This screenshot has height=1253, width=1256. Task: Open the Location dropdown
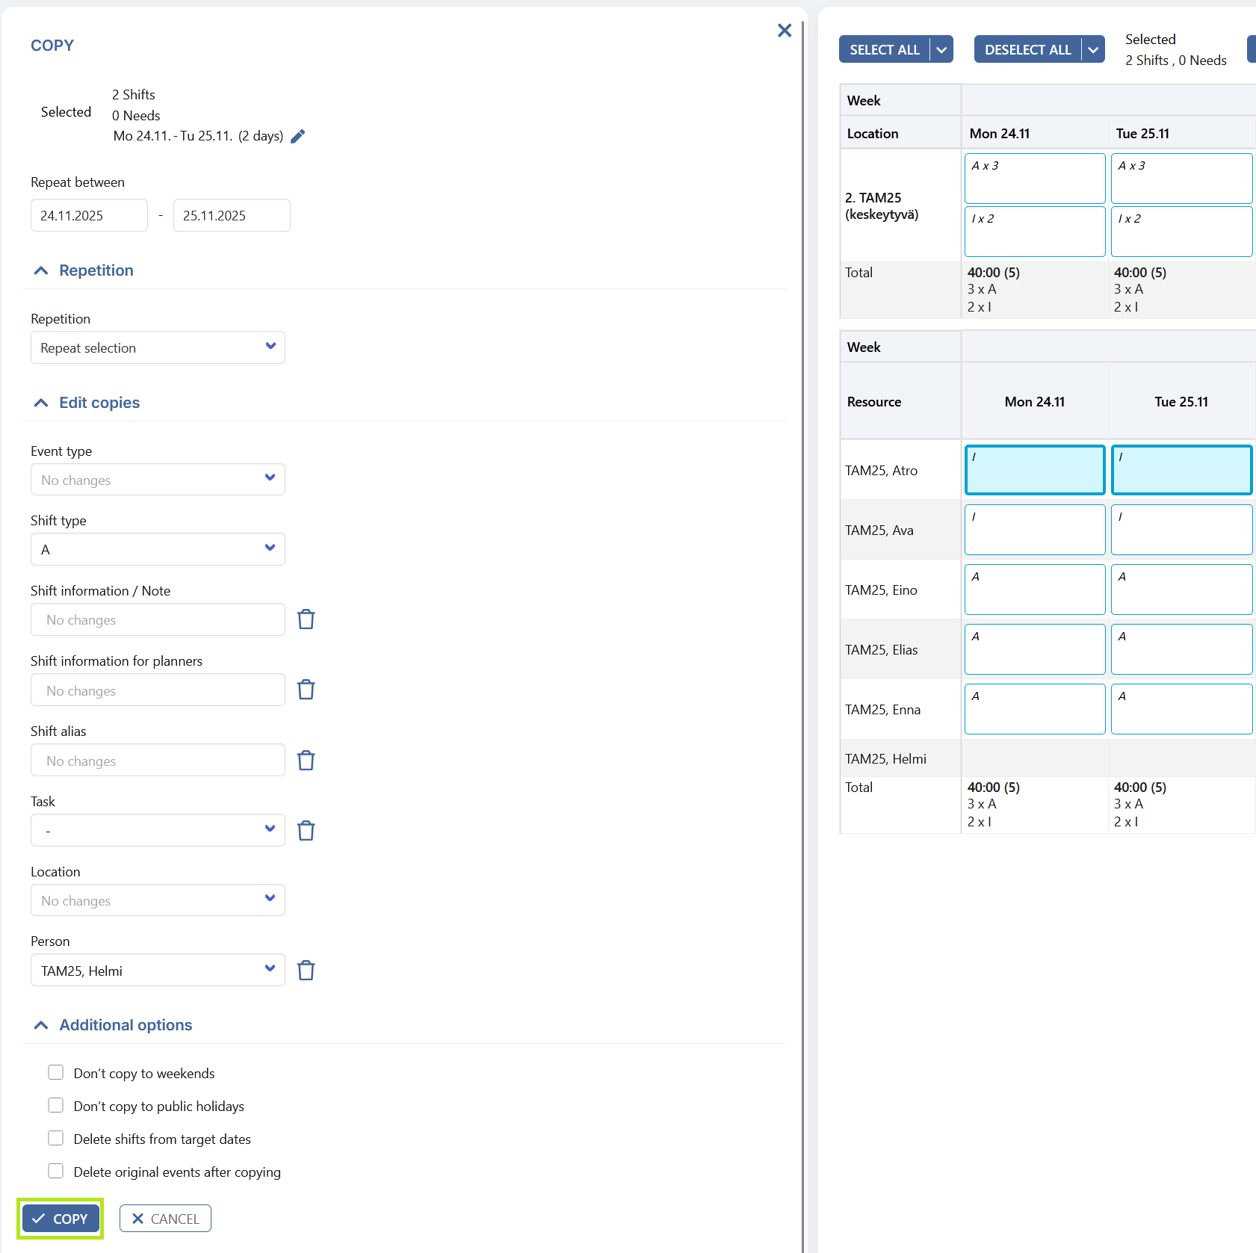[x=158, y=900]
